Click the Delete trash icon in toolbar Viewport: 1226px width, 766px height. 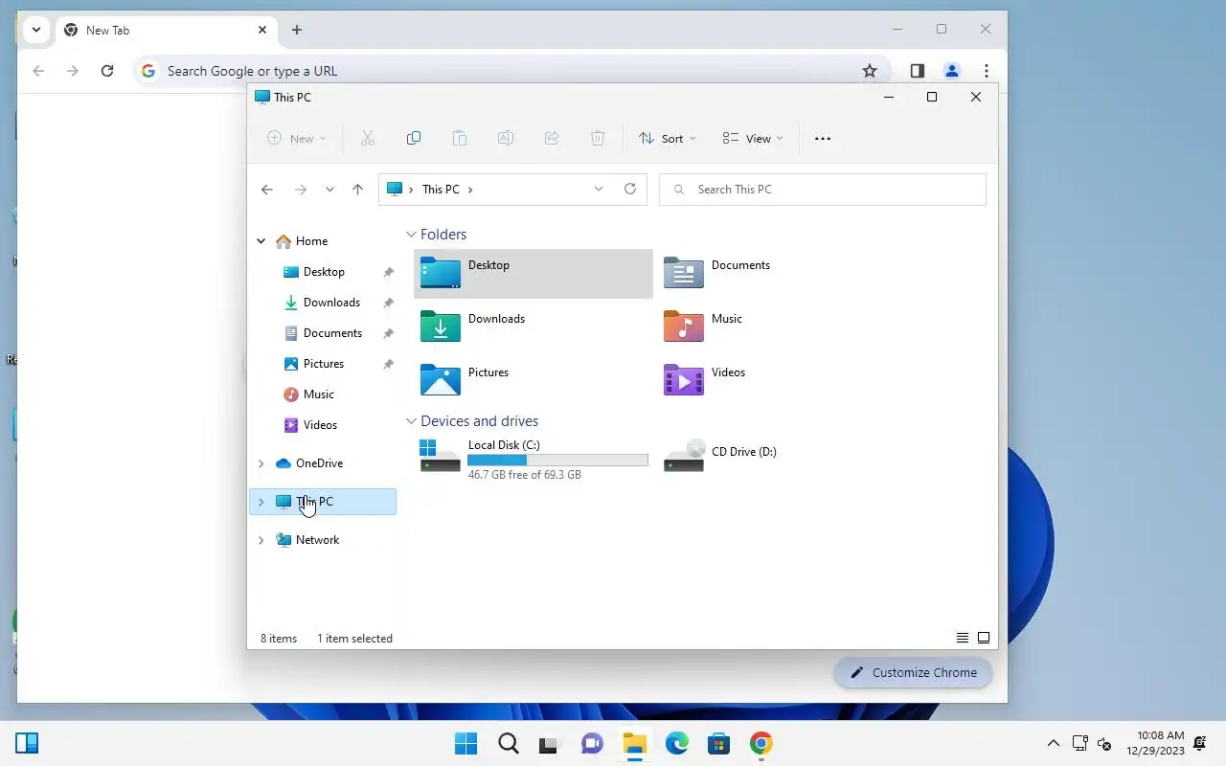pyautogui.click(x=598, y=138)
